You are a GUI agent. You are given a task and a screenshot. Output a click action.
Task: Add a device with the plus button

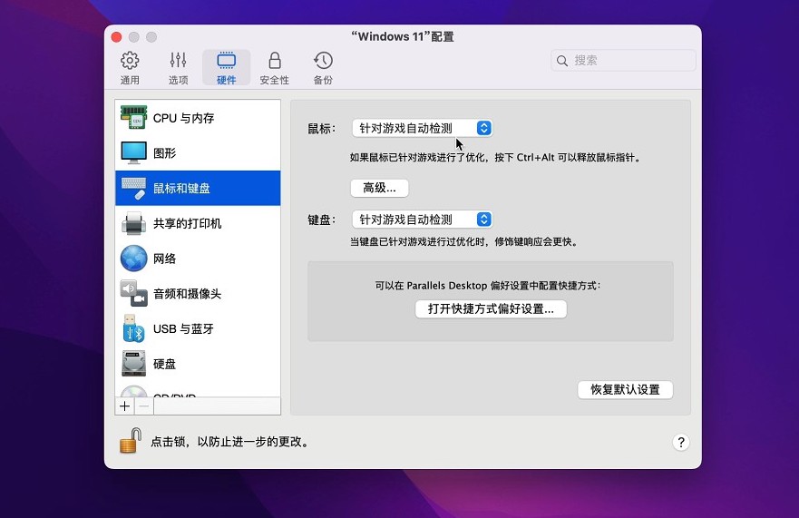pyautogui.click(x=125, y=406)
